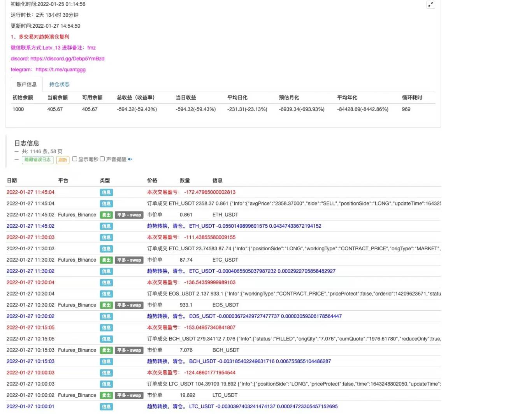
Task: Click the 卖出 badge in ETH_USDT row
Action: tap(106, 215)
